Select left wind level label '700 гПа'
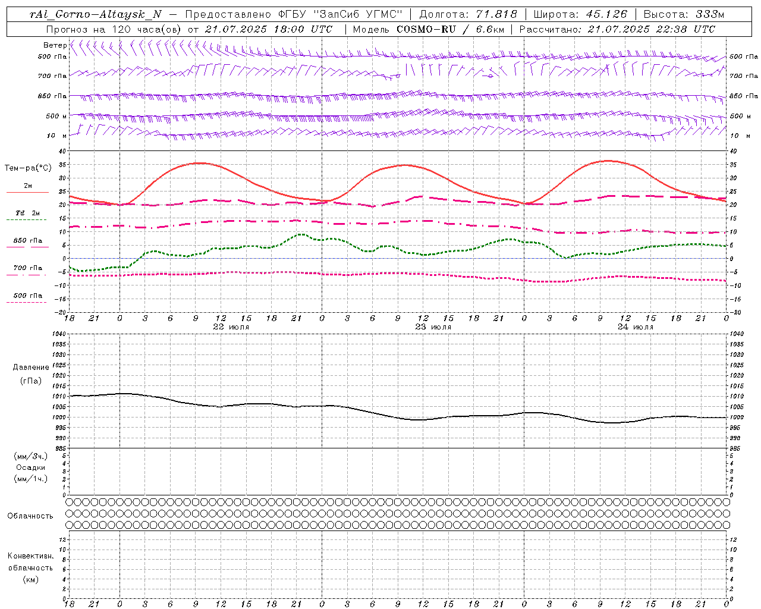The image size is (761, 609). (x=52, y=76)
